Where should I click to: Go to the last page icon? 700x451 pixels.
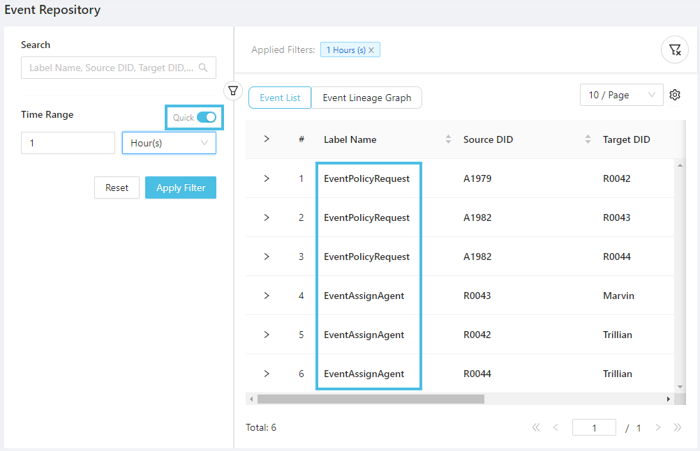pos(677,427)
